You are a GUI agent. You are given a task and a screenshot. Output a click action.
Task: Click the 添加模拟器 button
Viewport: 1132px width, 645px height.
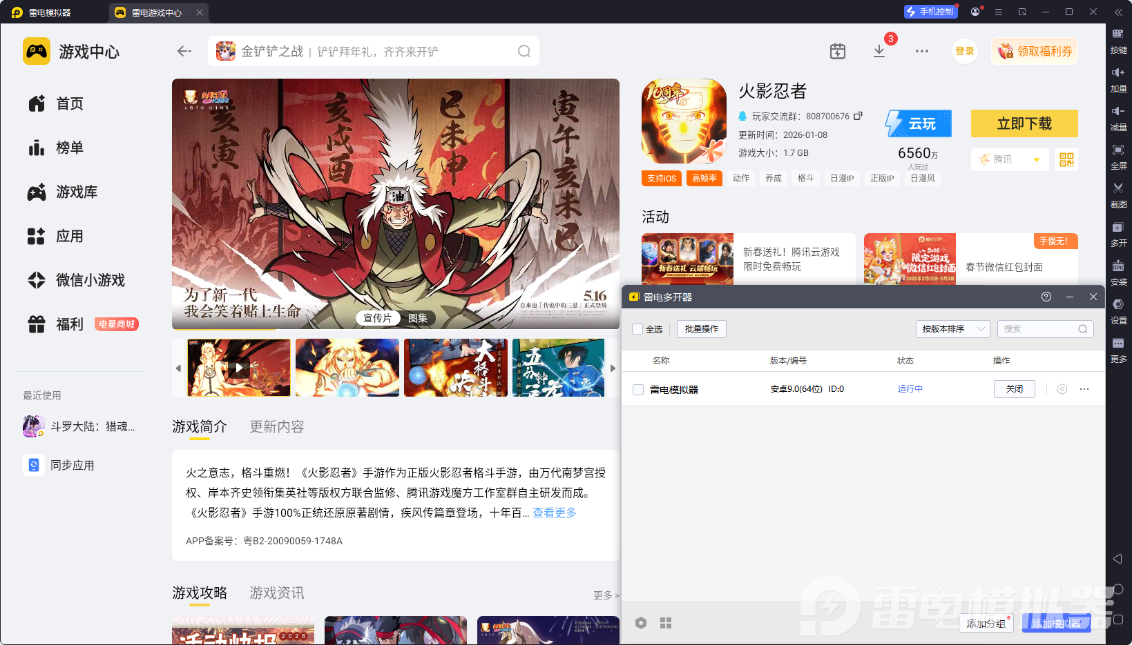(1057, 624)
